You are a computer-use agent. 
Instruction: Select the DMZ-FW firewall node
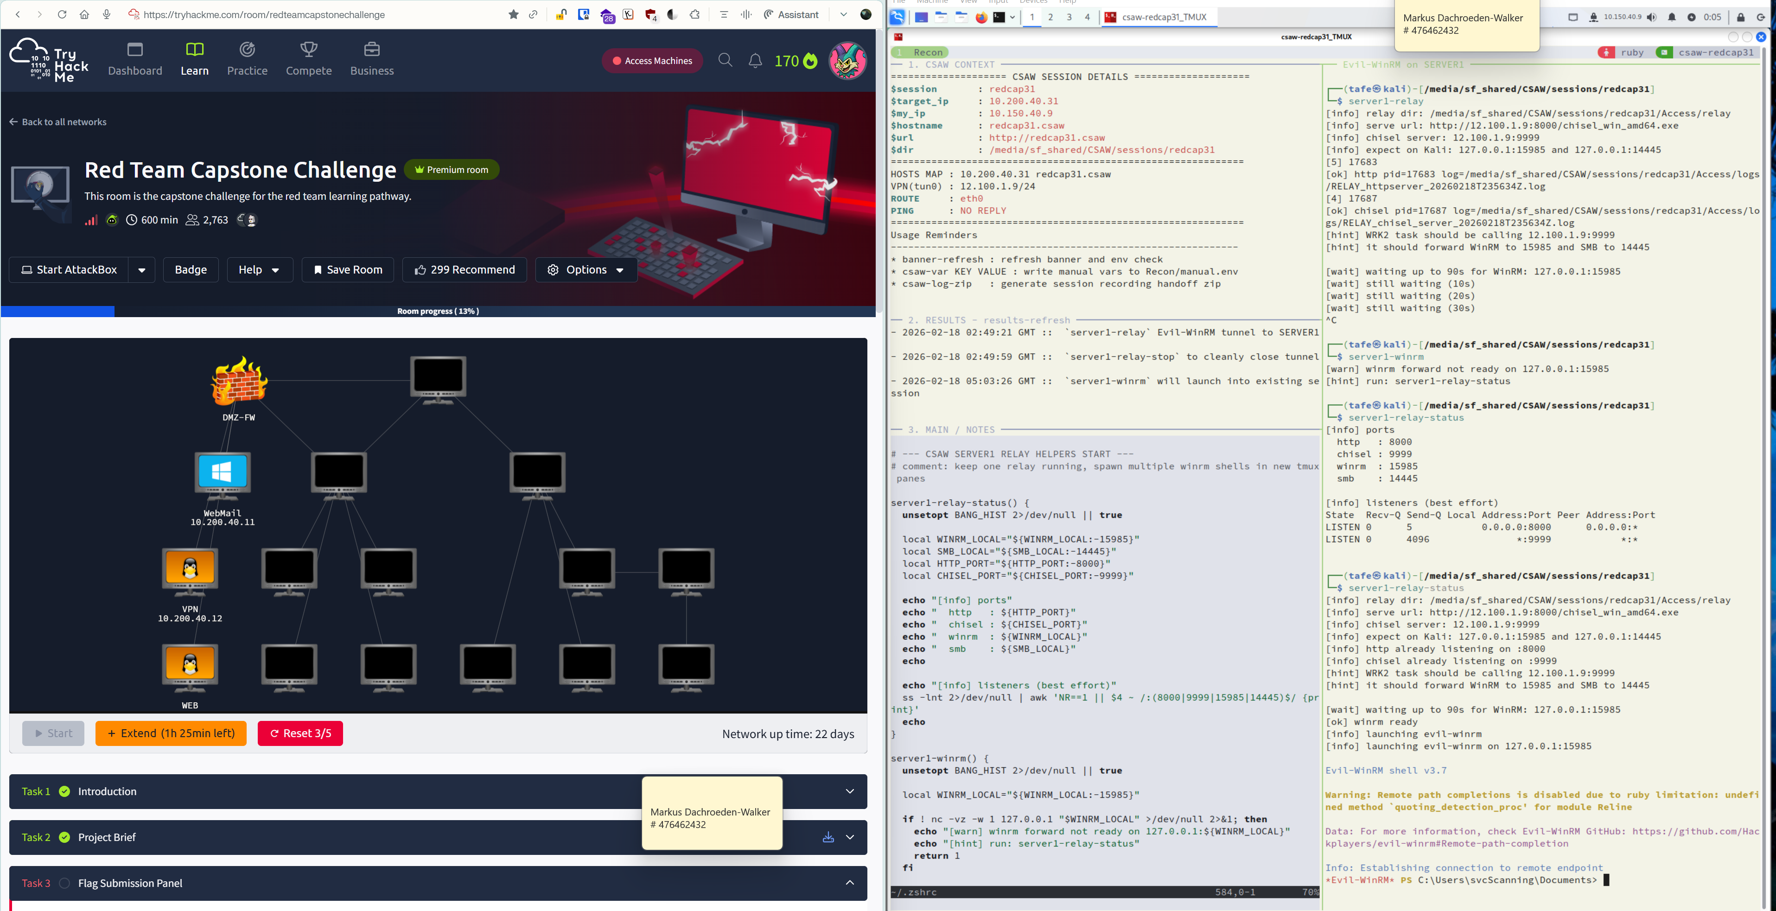click(x=239, y=380)
